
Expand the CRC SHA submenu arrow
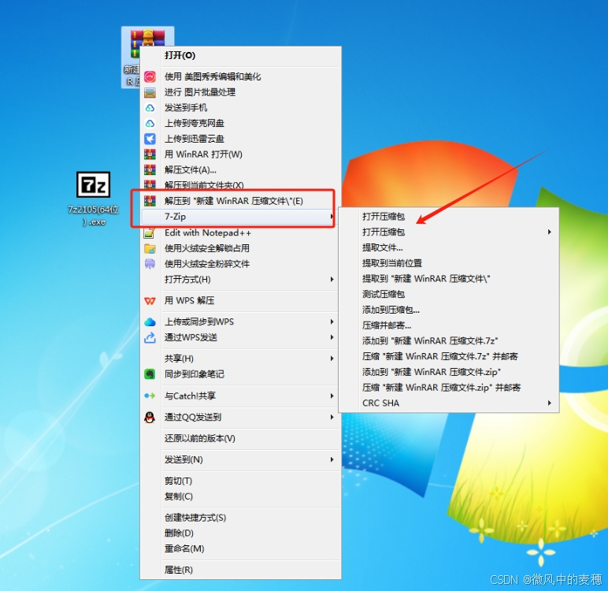(x=550, y=403)
